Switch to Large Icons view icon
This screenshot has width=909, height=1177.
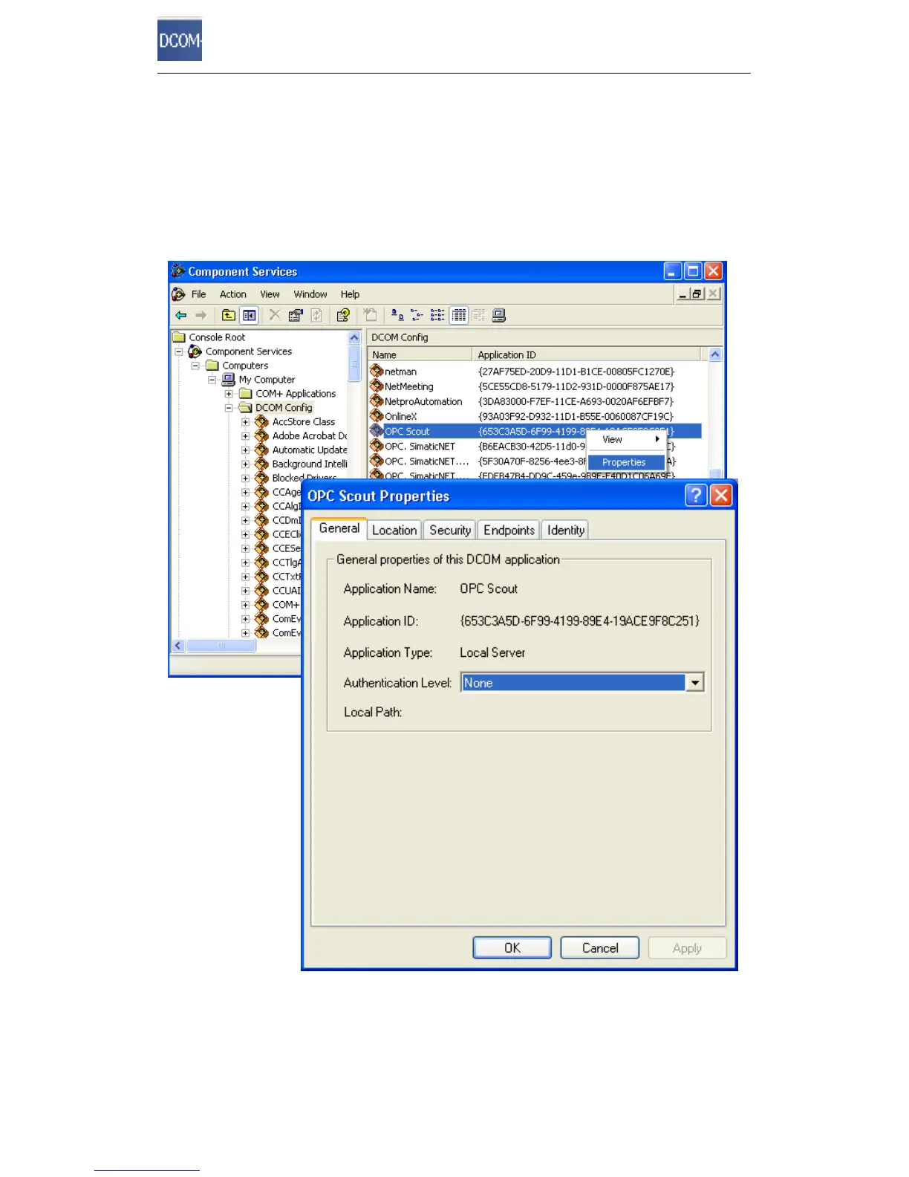(397, 315)
